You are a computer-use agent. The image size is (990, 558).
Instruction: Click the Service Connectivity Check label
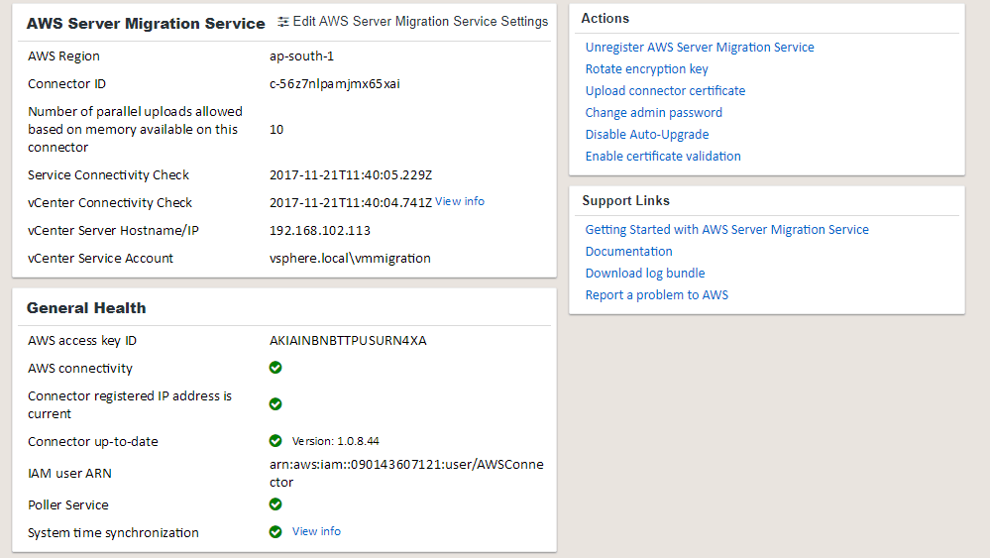coord(109,174)
